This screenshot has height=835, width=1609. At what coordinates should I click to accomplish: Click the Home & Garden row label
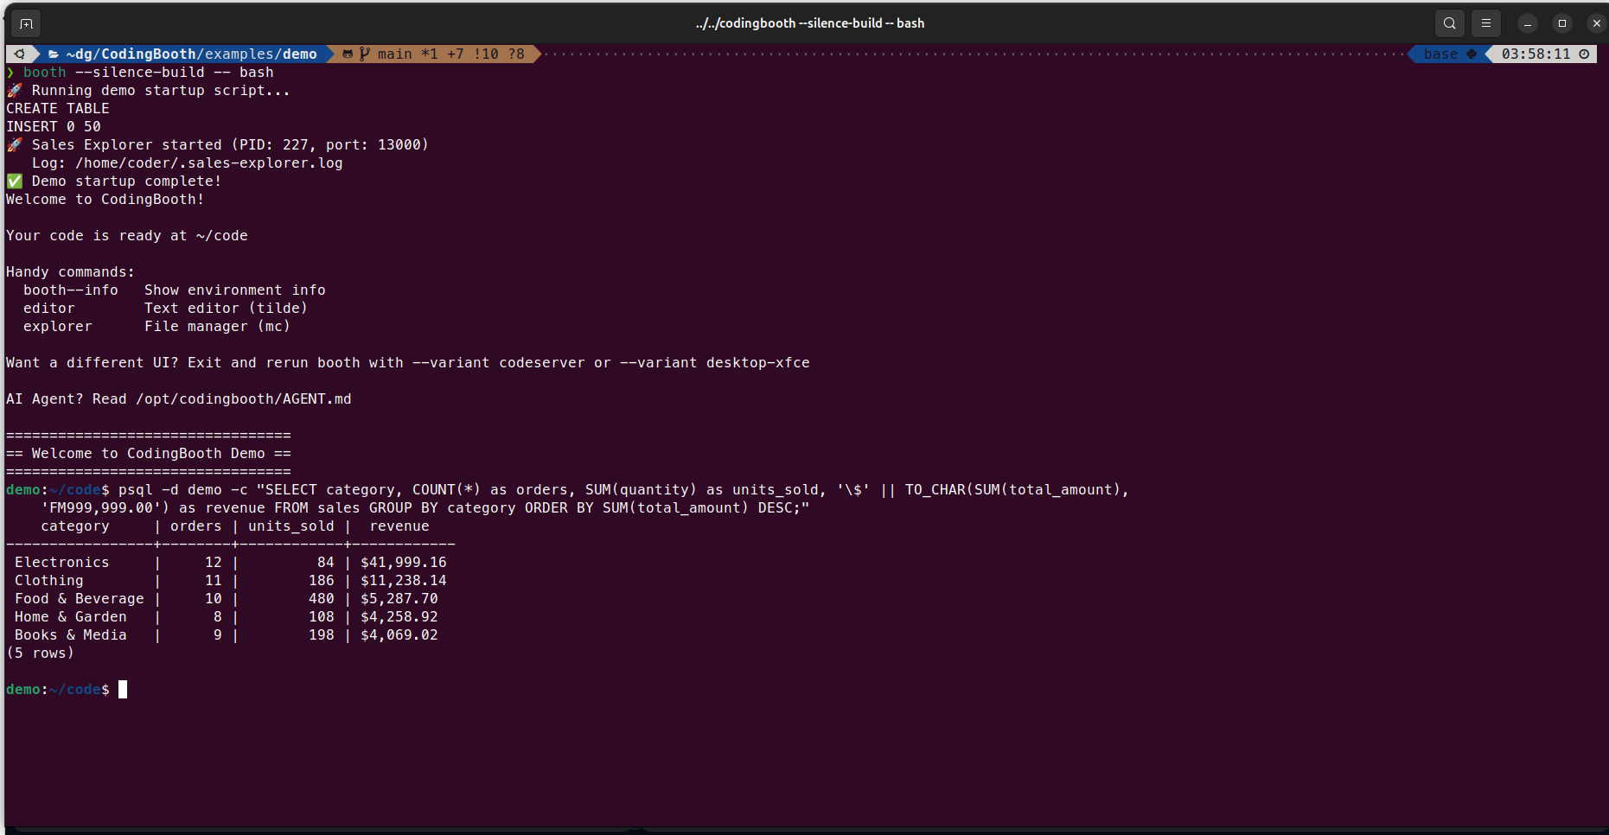(x=71, y=617)
